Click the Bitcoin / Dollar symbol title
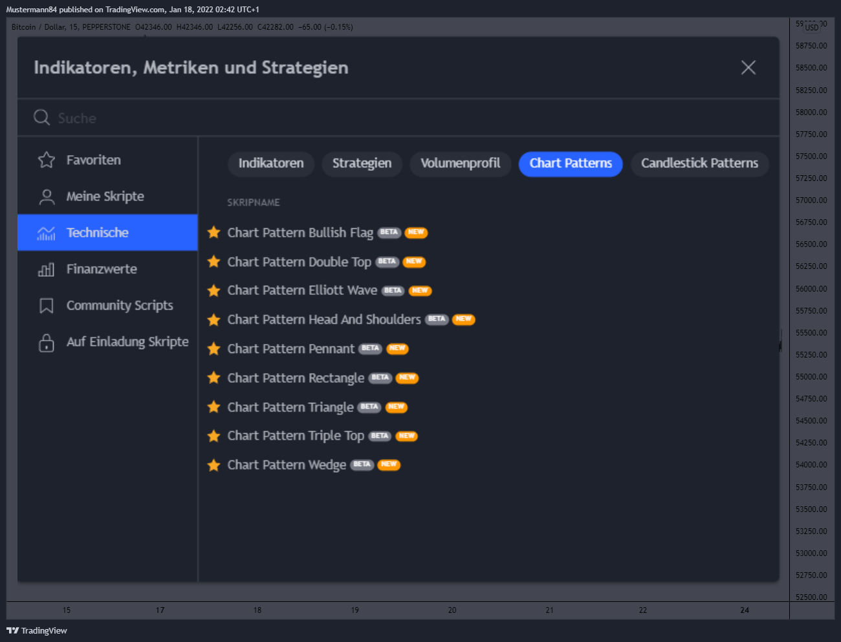841x642 pixels. [38, 27]
